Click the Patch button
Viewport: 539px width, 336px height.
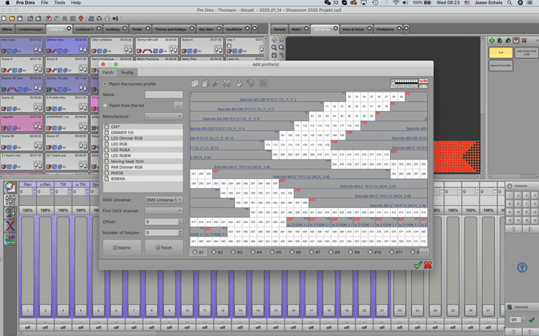point(164,247)
